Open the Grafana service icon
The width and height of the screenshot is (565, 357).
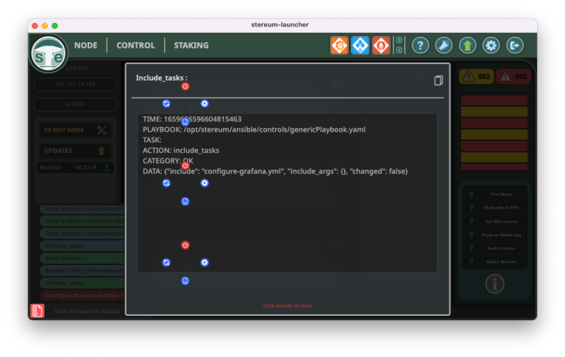click(339, 46)
